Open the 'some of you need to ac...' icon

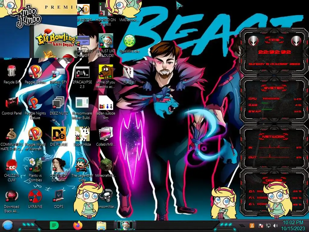pyautogui.click(x=106, y=72)
